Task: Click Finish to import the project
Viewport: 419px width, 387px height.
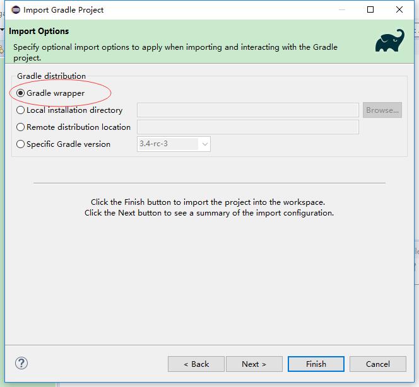Action: point(316,364)
